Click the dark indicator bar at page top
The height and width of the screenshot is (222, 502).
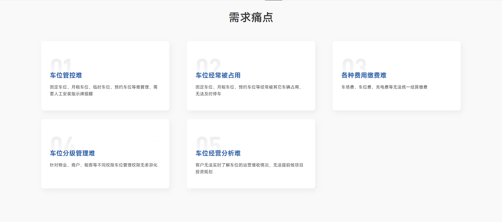click(x=273, y=0)
